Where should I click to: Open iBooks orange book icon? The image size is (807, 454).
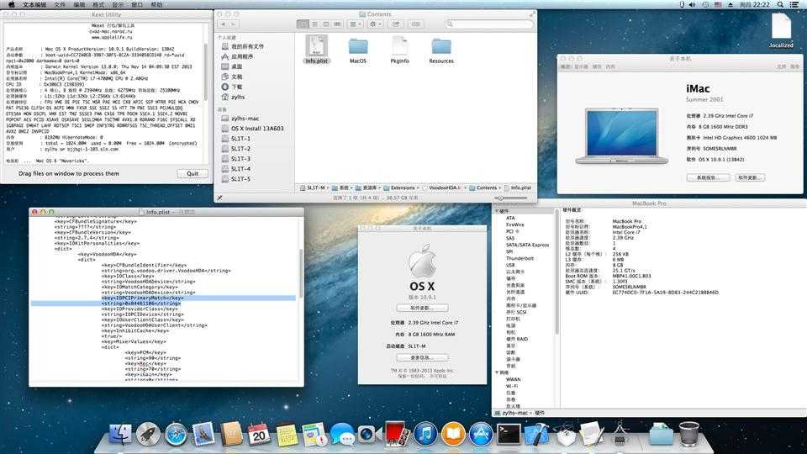453,434
